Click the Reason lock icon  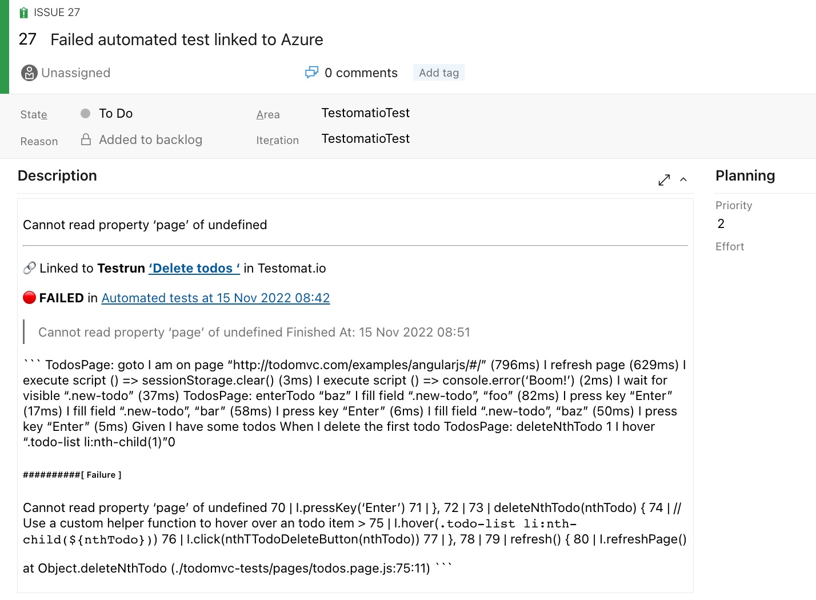coord(86,139)
